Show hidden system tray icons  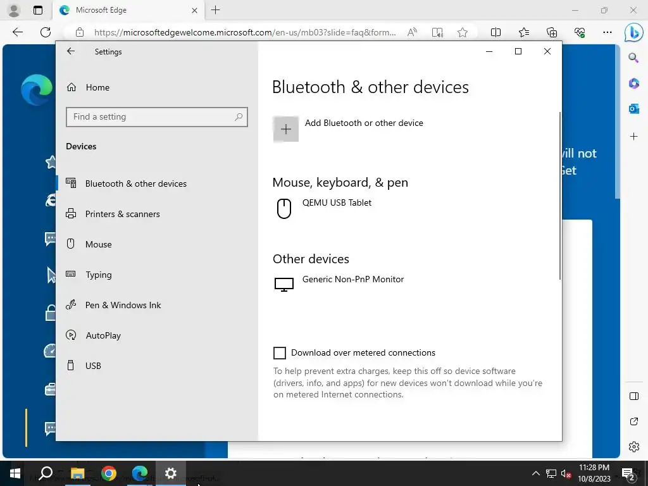pos(535,473)
